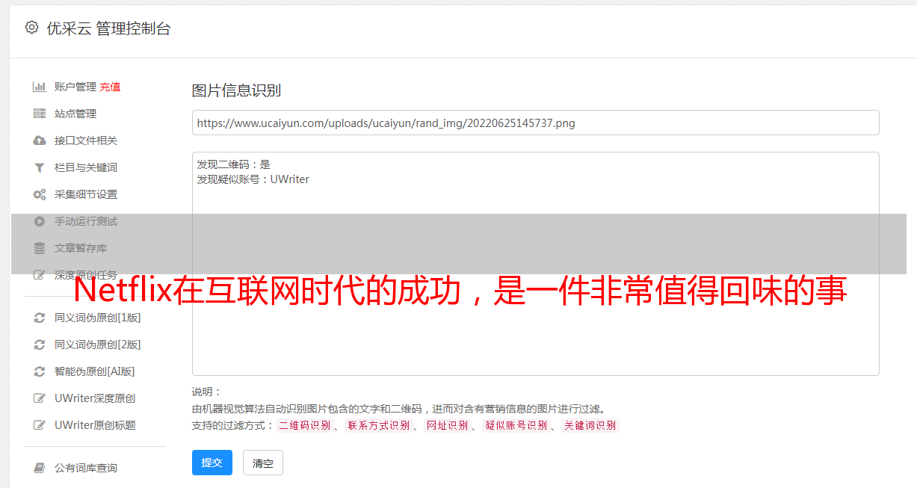
Task: Click the gear icon beside 优采云 管理控制台
Action: pos(31,28)
